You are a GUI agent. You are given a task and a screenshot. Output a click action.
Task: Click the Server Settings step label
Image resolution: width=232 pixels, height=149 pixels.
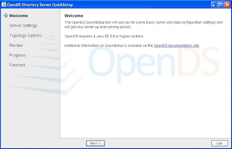coord(23,26)
